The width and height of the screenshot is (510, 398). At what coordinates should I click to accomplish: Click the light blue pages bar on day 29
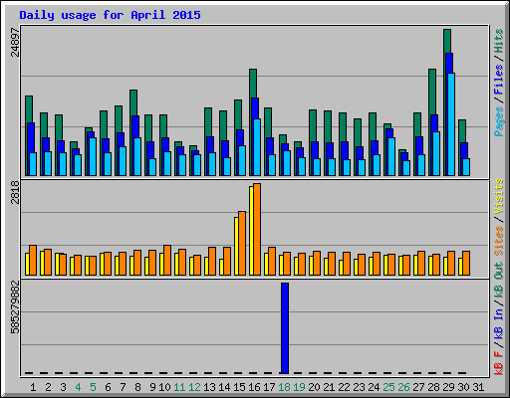coord(451,124)
